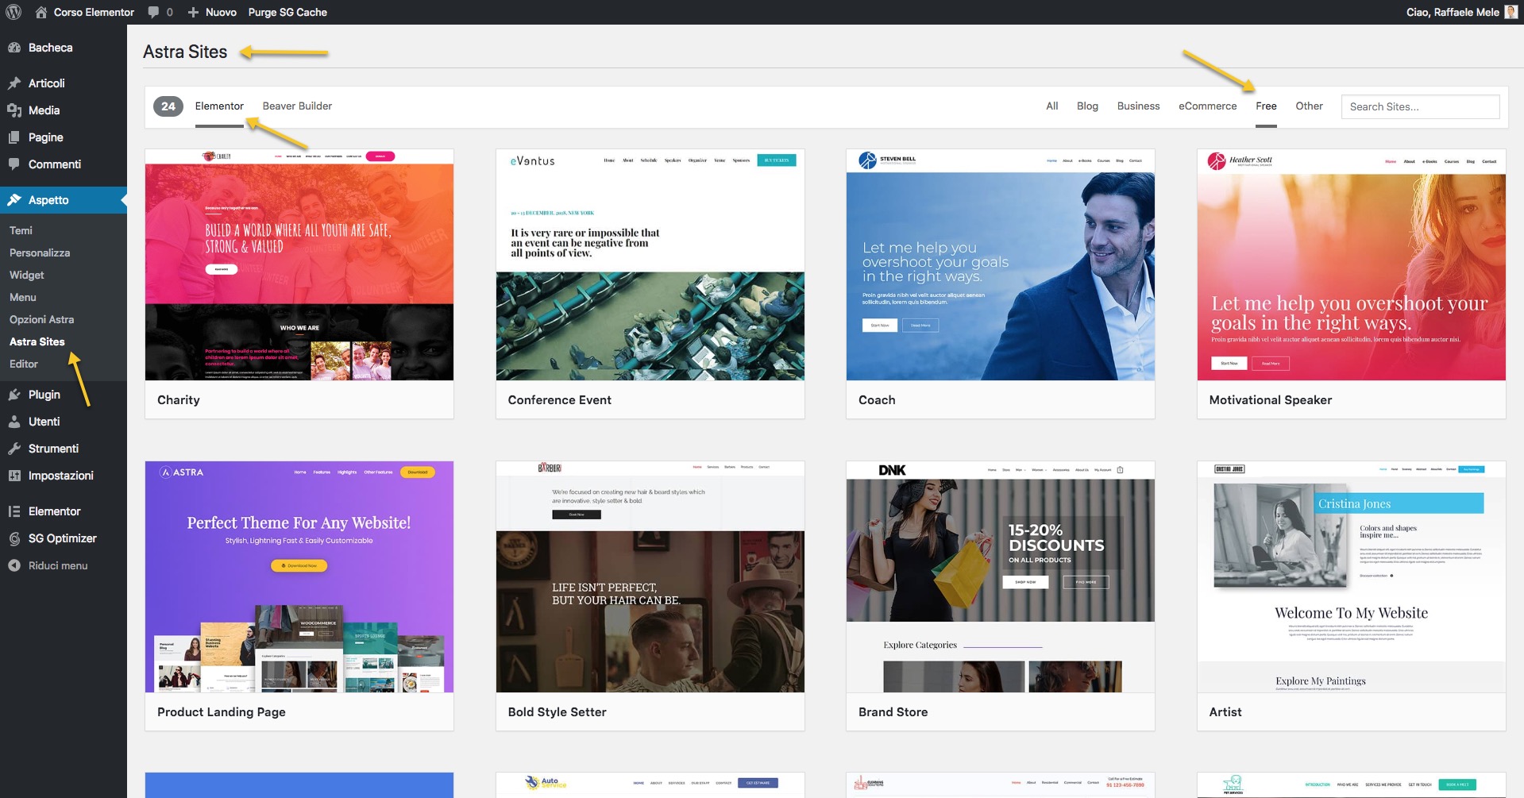The height and width of the screenshot is (798, 1524).
Task: Click the Search Sites field
Action: coord(1419,106)
